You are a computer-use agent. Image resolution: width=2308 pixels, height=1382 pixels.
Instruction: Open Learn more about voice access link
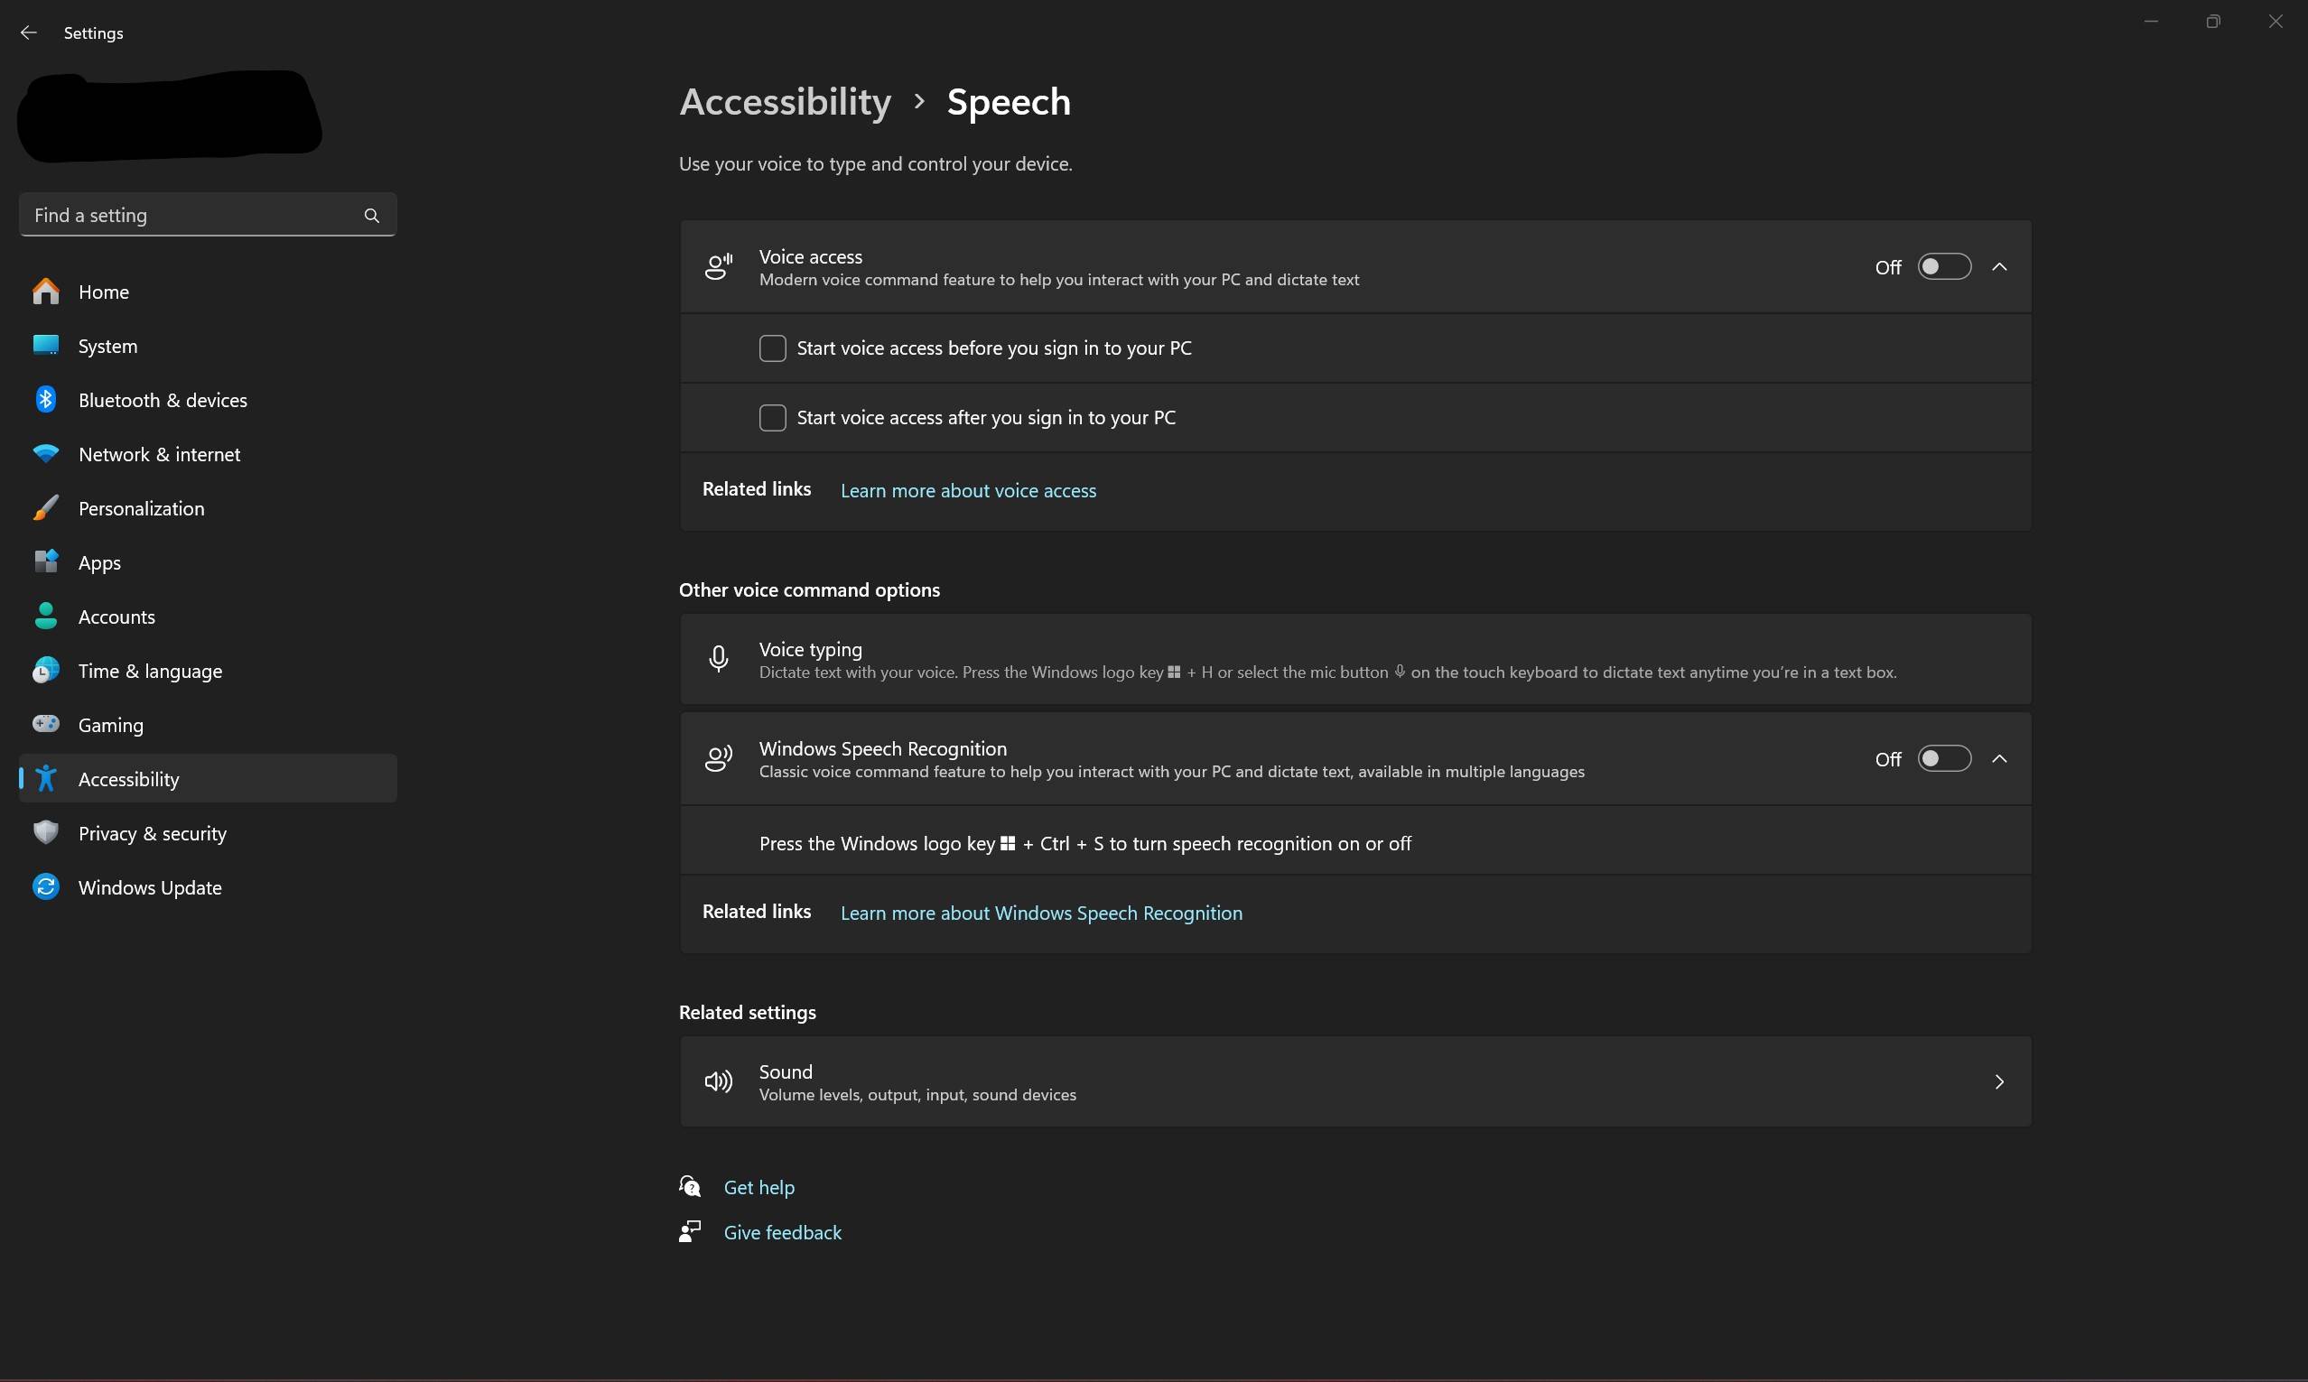tap(967, 488)
